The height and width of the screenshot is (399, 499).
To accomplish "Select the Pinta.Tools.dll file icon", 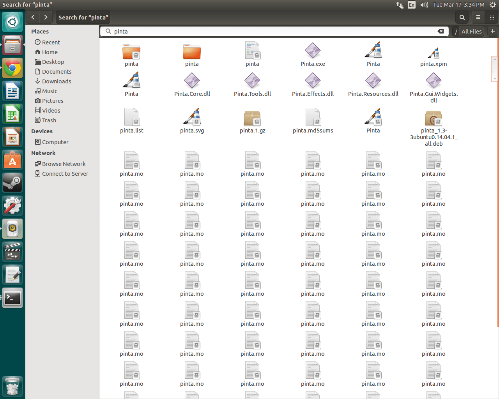I will tap(252, 80).
